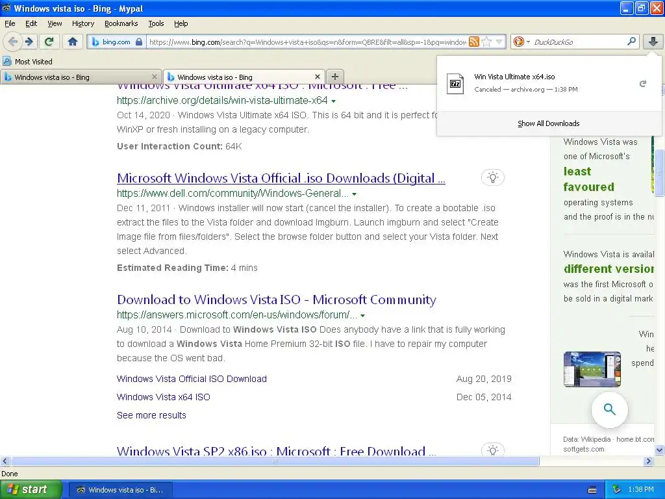Click the search magnifier in DuckDuckGo box
The height and width of the screenshot is (499, 665).
click(x=631, y=41)
